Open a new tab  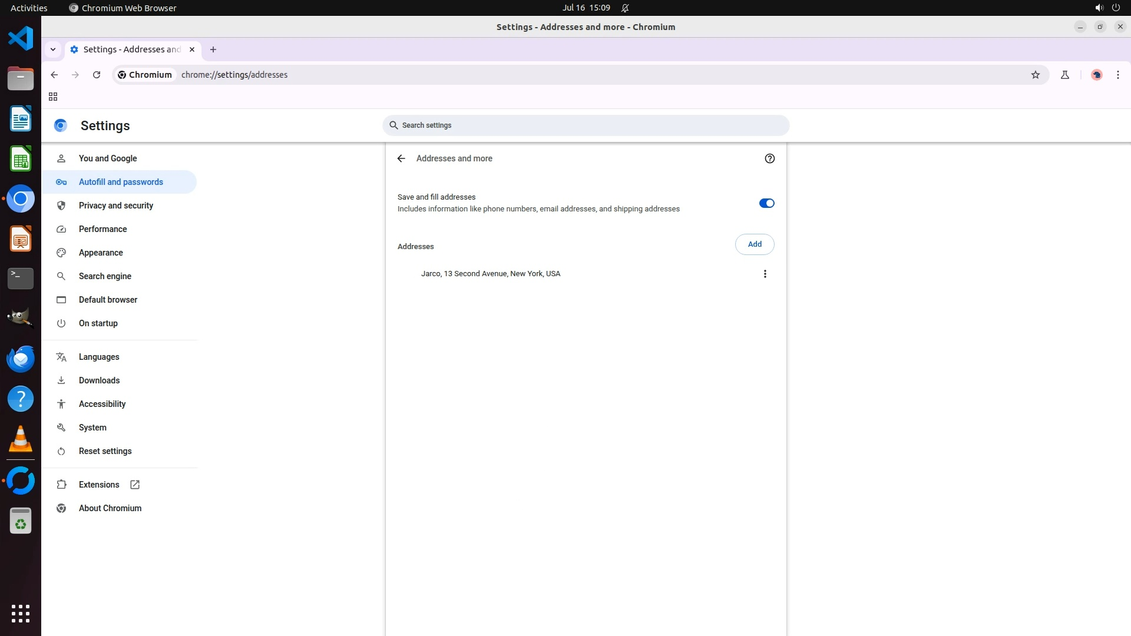tap(213, 49)
